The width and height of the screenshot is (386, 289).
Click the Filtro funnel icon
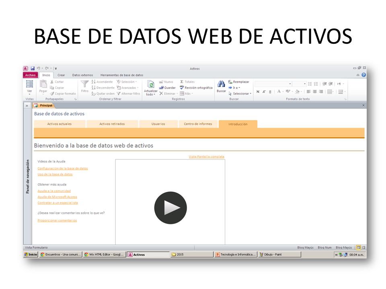[84, 84]
